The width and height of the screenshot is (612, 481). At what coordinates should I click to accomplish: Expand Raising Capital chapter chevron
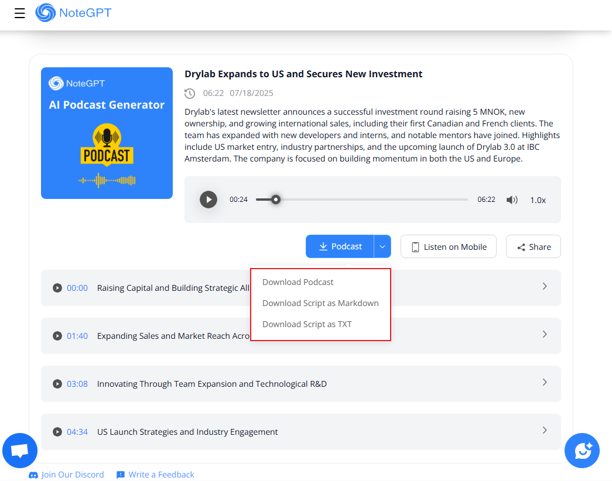545,286
